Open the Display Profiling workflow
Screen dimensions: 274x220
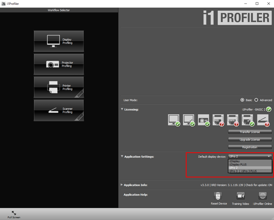(59, 41)
